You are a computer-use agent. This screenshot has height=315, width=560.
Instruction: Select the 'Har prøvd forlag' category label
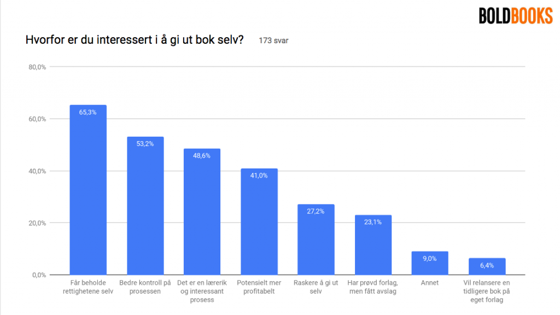[x=373, y=287]
